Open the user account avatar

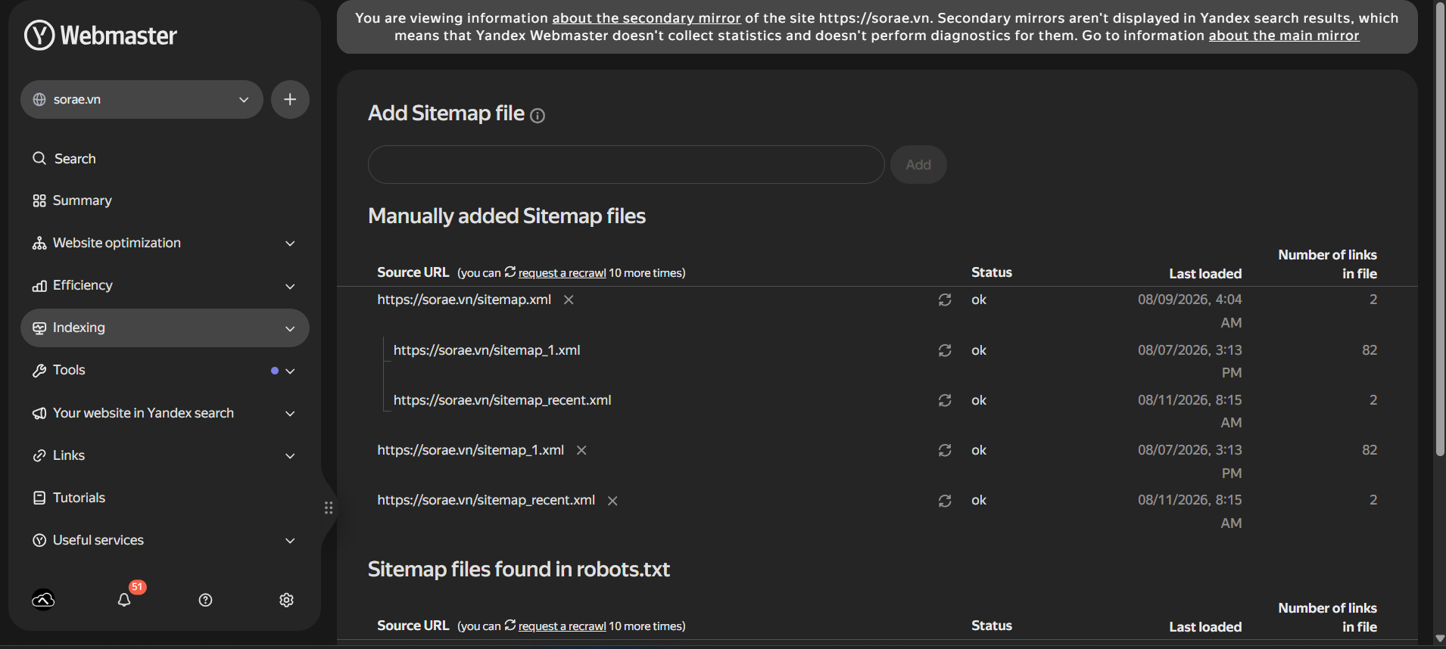pyautogui.click(x=43, y=600)
